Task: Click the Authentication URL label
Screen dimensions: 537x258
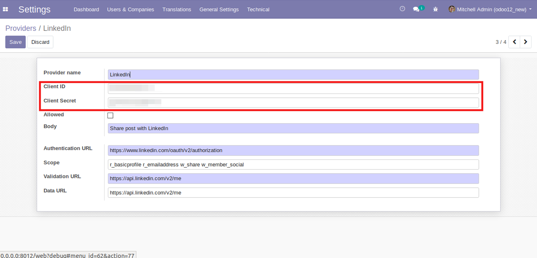Action: tap(68, 148)
